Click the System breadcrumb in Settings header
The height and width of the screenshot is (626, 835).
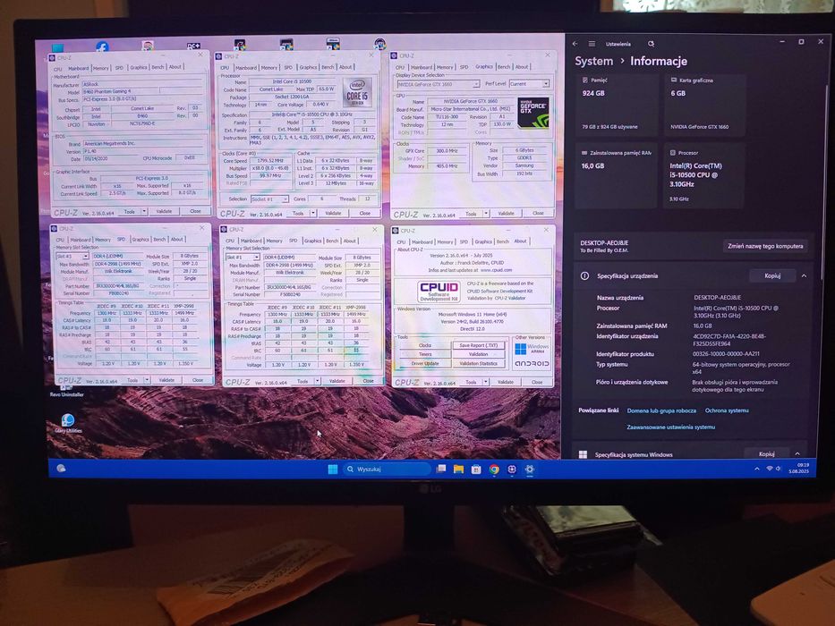point(593,61)
